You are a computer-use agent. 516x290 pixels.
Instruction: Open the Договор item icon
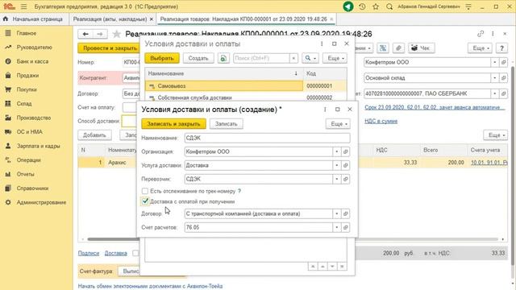point(346,213)
